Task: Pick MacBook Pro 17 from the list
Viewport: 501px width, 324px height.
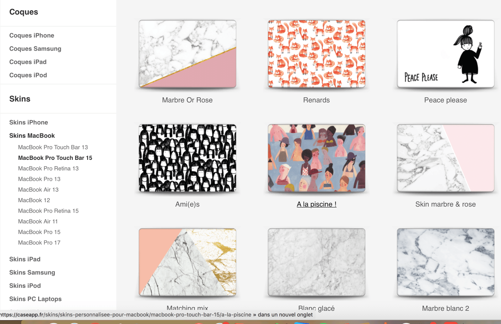Action: (39, 243)
